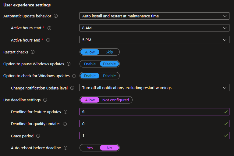
Task: Set Restart checks to Skip
Action: [109, 52]
